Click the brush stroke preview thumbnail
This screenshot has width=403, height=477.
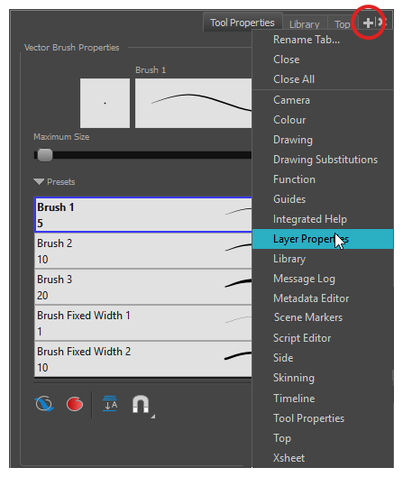pyautogui.click(x=194, y=103)
